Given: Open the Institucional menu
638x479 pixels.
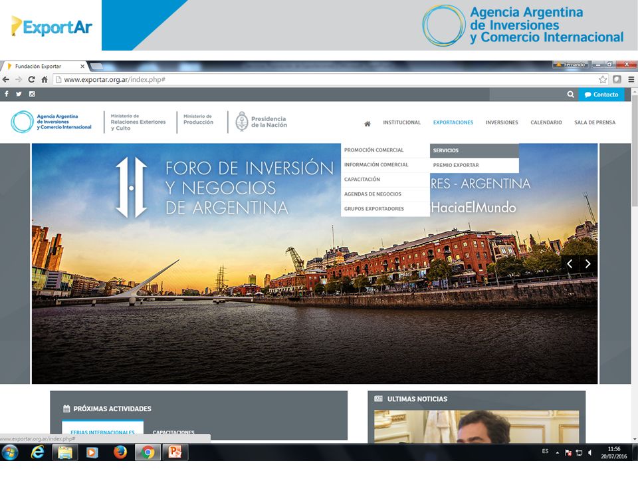Looking at the screenshot, I should pyautogui.click(x=401, y=122).
